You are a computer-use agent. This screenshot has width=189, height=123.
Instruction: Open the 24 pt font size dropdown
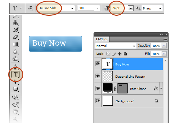[131, 8]
